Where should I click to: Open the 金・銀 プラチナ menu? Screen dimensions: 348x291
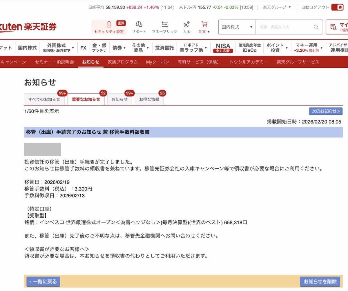pos(99,48)
